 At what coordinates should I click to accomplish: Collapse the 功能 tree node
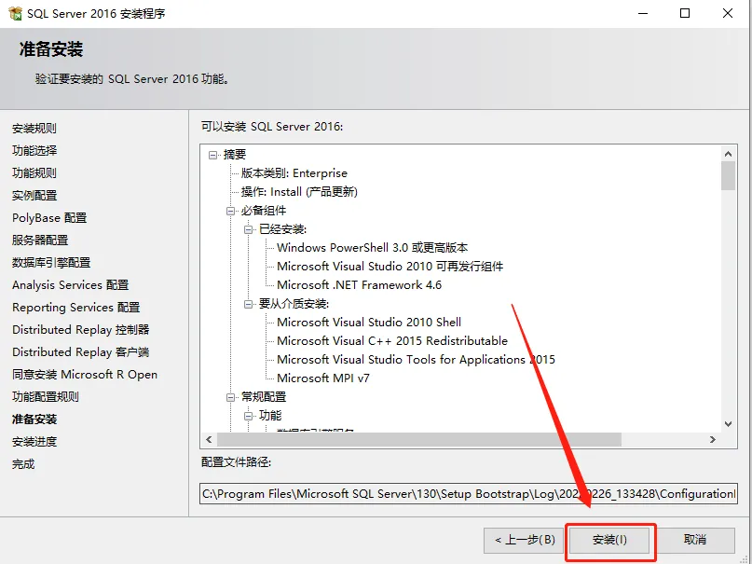point(249,416)
